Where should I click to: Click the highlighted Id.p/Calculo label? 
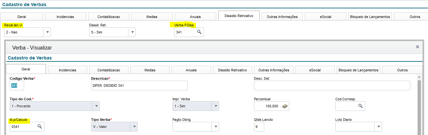(19, 120)
